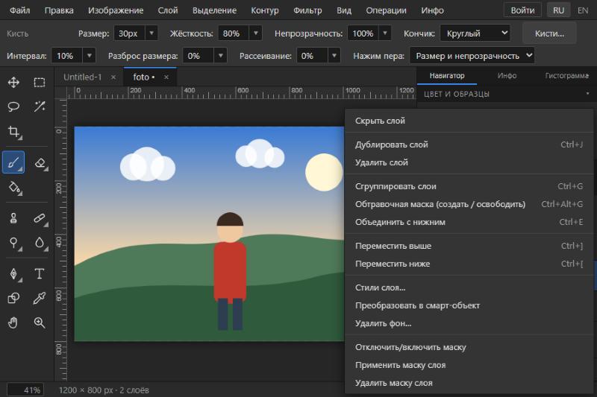Select the Paint Bucket fill tool
The width and height of the screenshot is (597, 397).
[x=13, y=187]
